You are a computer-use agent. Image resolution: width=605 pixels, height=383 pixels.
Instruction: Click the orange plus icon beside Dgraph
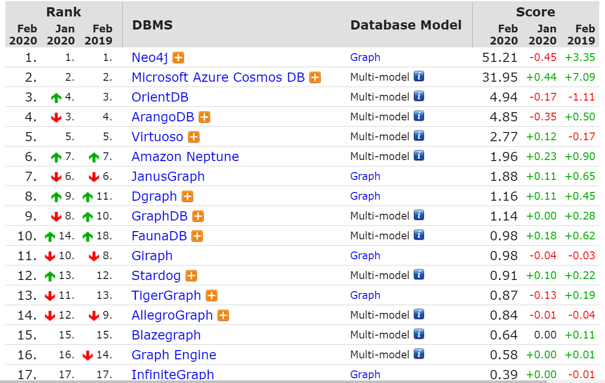pyautogui.click(x=187, y=196)
